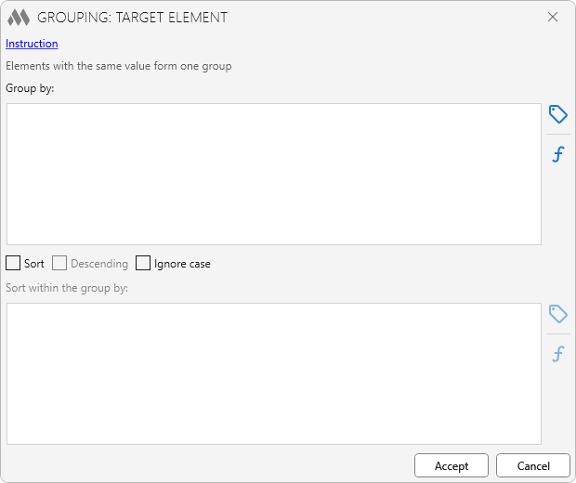Open parameter tag picker for Sort within group
The width and height of the screenshot is (576, 483).
[558, 314]
